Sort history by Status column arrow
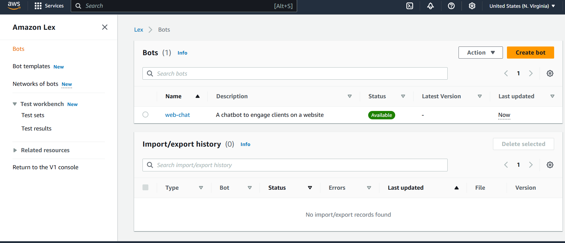This screenshot has width=565, height=243. [310, 188]
